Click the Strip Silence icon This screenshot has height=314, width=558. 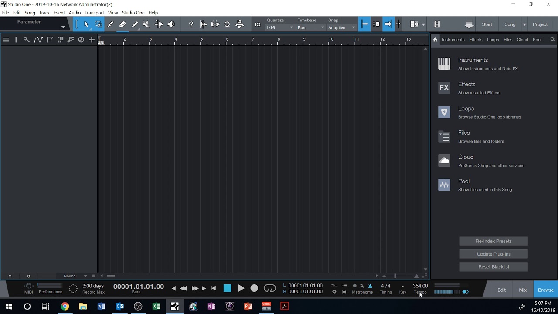(215, 24)
